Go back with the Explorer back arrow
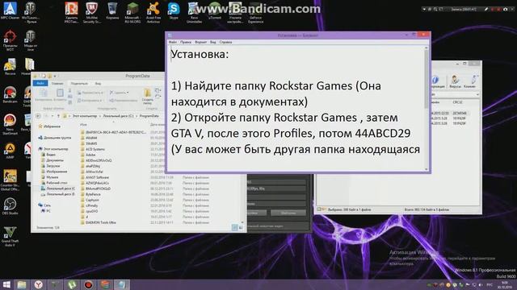 pos(38,116)
